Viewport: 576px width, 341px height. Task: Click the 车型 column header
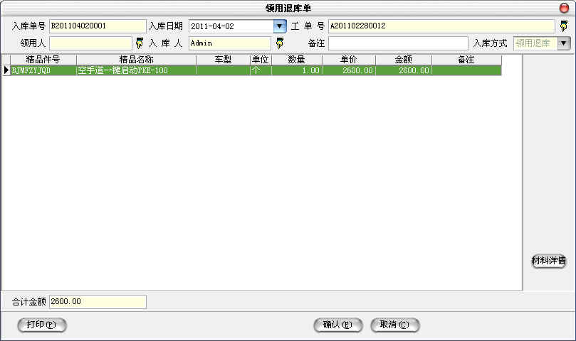pos(223,60)
